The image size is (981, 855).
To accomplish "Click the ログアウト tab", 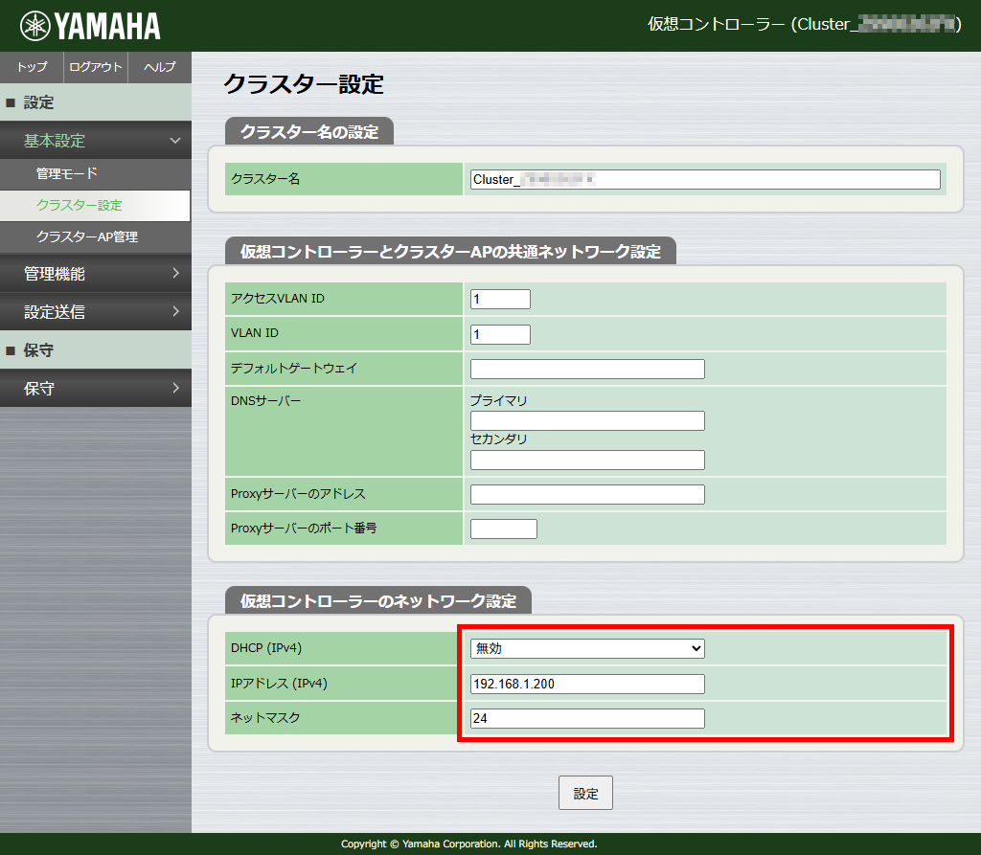I will (96, 67).
